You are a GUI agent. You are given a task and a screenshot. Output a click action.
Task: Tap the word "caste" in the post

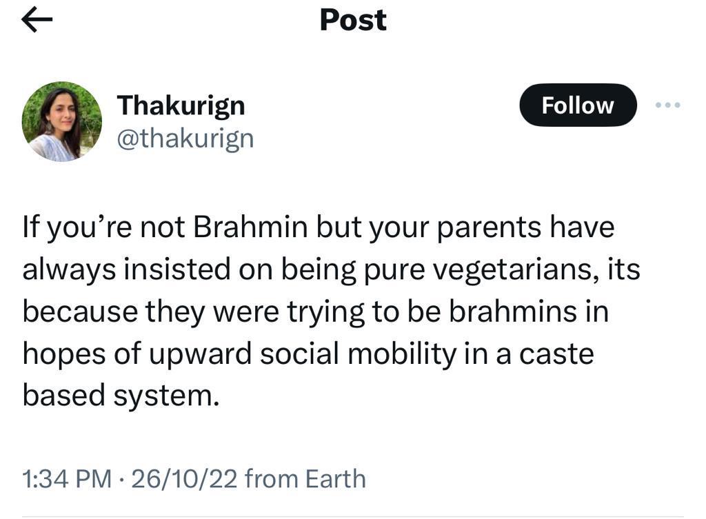click(555, 354)
